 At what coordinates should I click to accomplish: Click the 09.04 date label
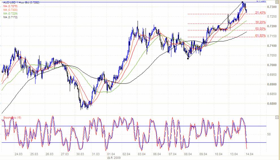203,154
